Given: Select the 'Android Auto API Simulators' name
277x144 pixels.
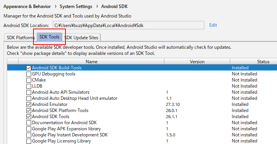Looking at the screenshot, I should click(60, 92).
